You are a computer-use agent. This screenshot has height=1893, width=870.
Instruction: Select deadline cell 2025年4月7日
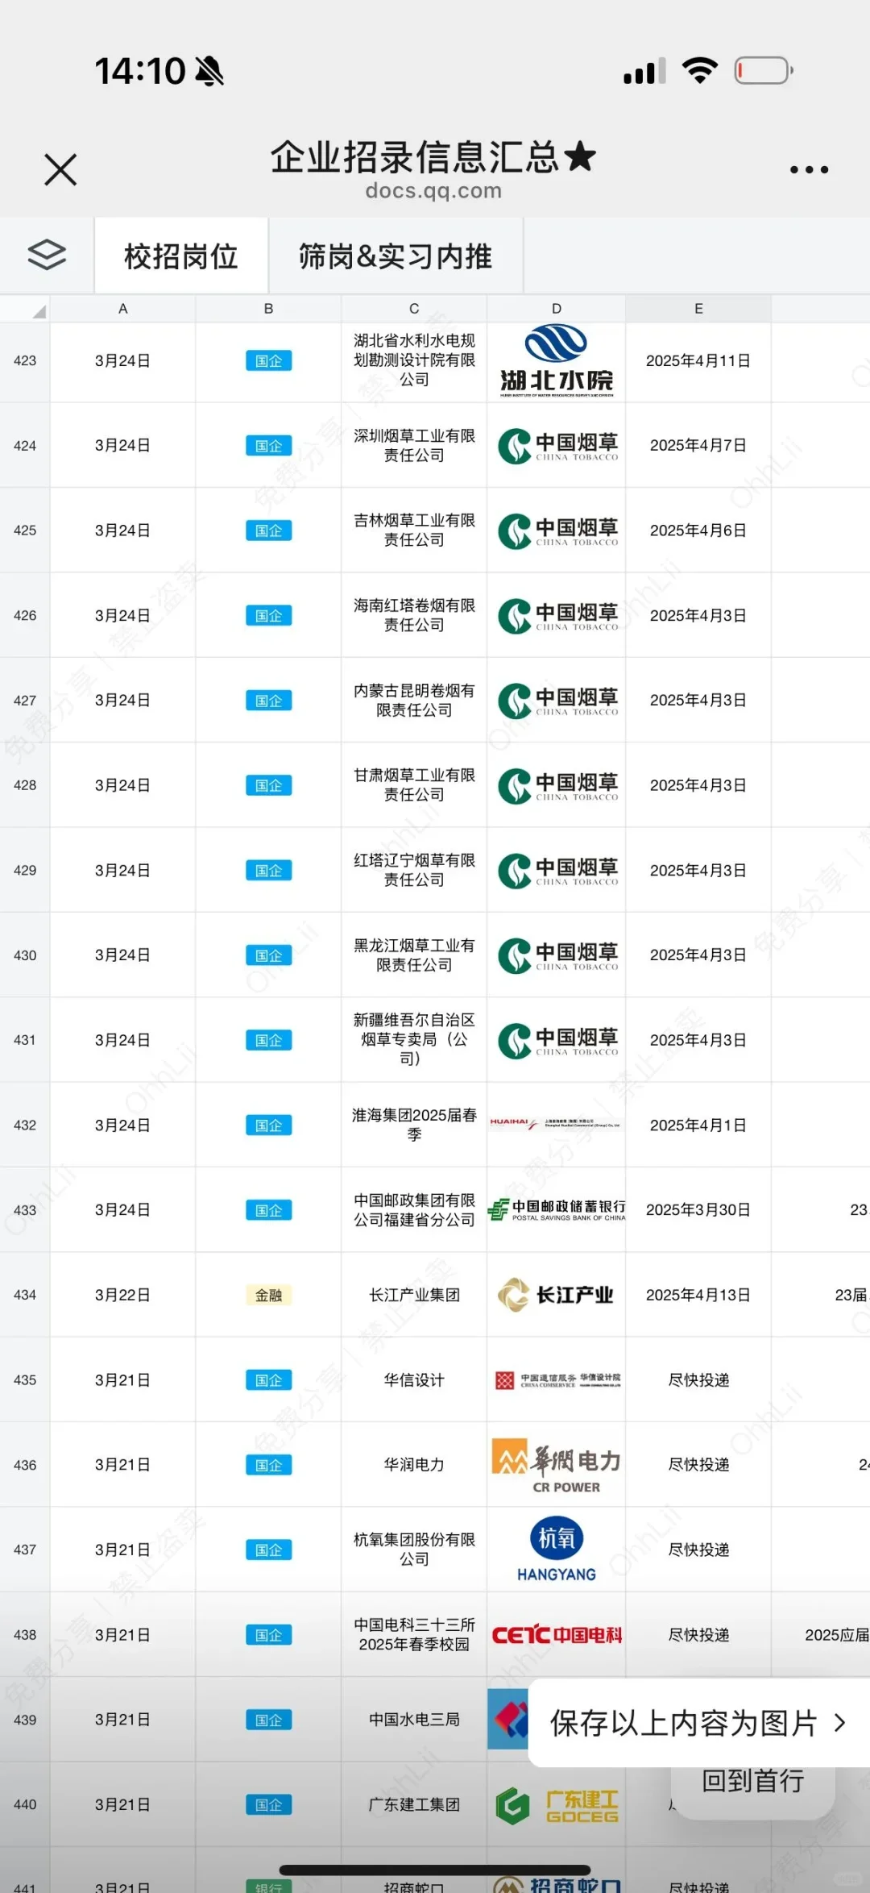pyautogui.click(x=698, y=446)
